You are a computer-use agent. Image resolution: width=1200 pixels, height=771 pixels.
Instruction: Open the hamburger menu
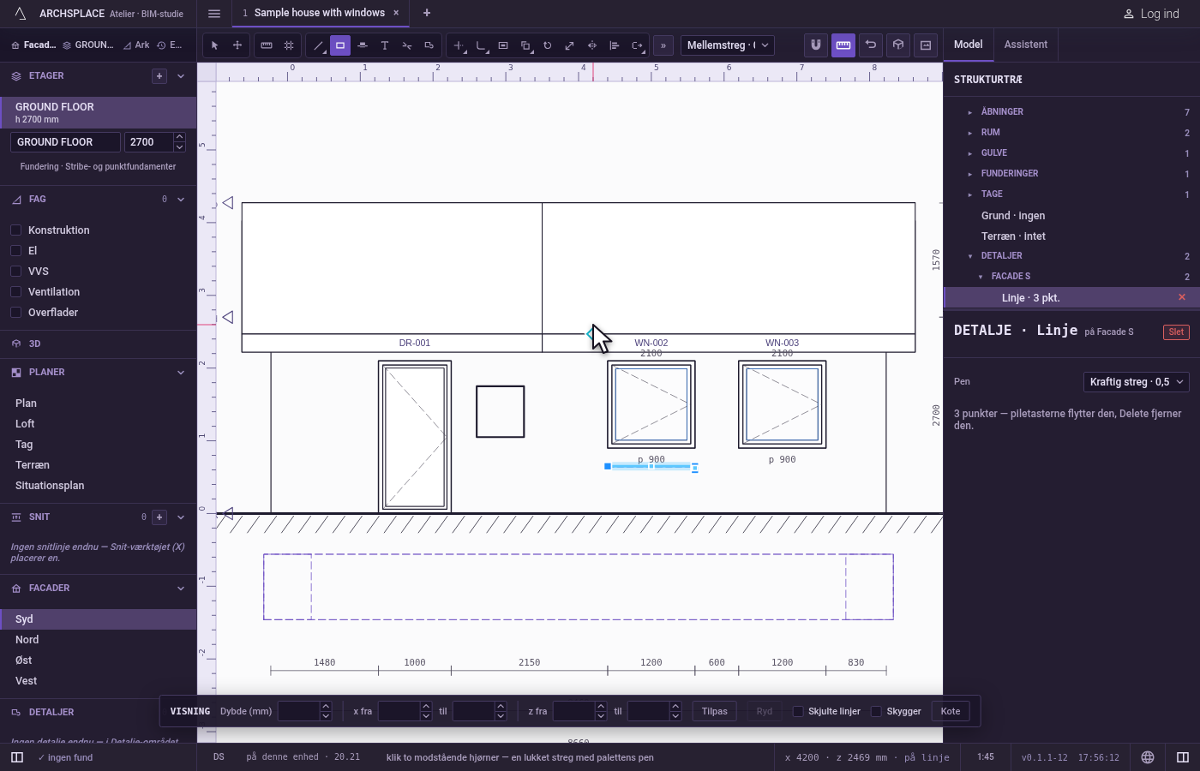pos(214,13)
